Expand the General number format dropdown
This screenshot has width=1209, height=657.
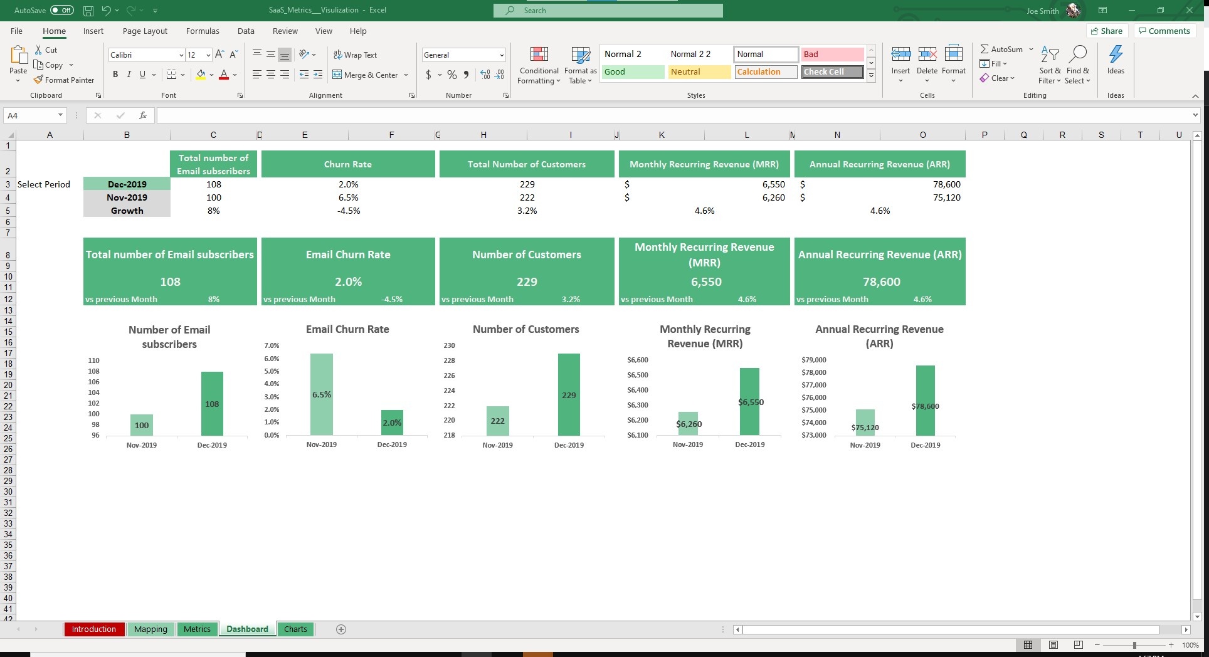[x=501, y=55]
